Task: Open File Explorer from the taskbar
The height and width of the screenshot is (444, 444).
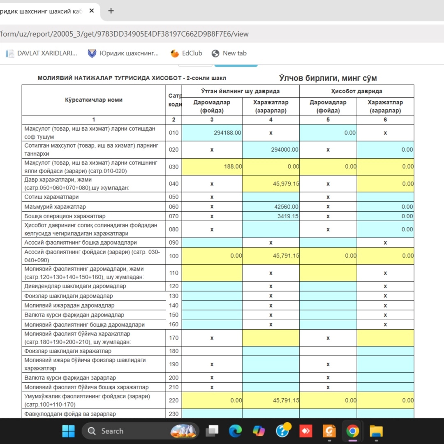Action: click(376, 431)
